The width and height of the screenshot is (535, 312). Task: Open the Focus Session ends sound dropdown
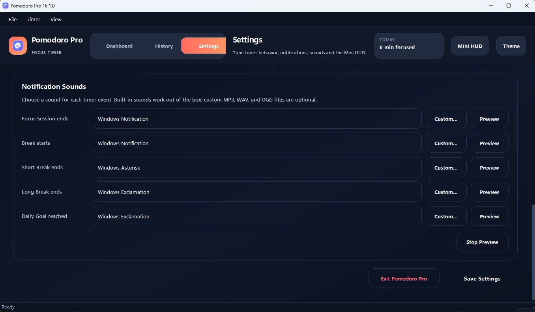pos(257,119)
